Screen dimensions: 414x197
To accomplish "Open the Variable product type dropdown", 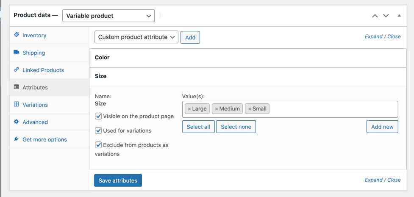I will tap(108, 16).
